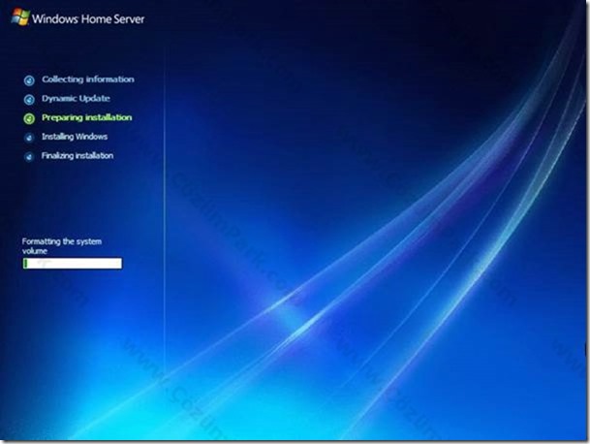Click the Finalizing installation step icon
This screenshot has height=444, width=590.
[29, 157]
